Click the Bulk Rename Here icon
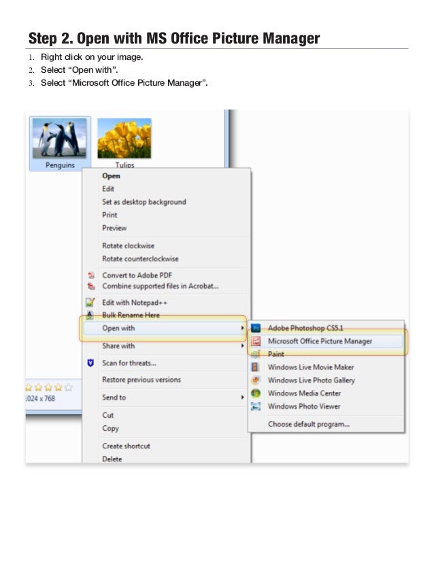This screenshot has height=562, width=434. tap(90, 316)
